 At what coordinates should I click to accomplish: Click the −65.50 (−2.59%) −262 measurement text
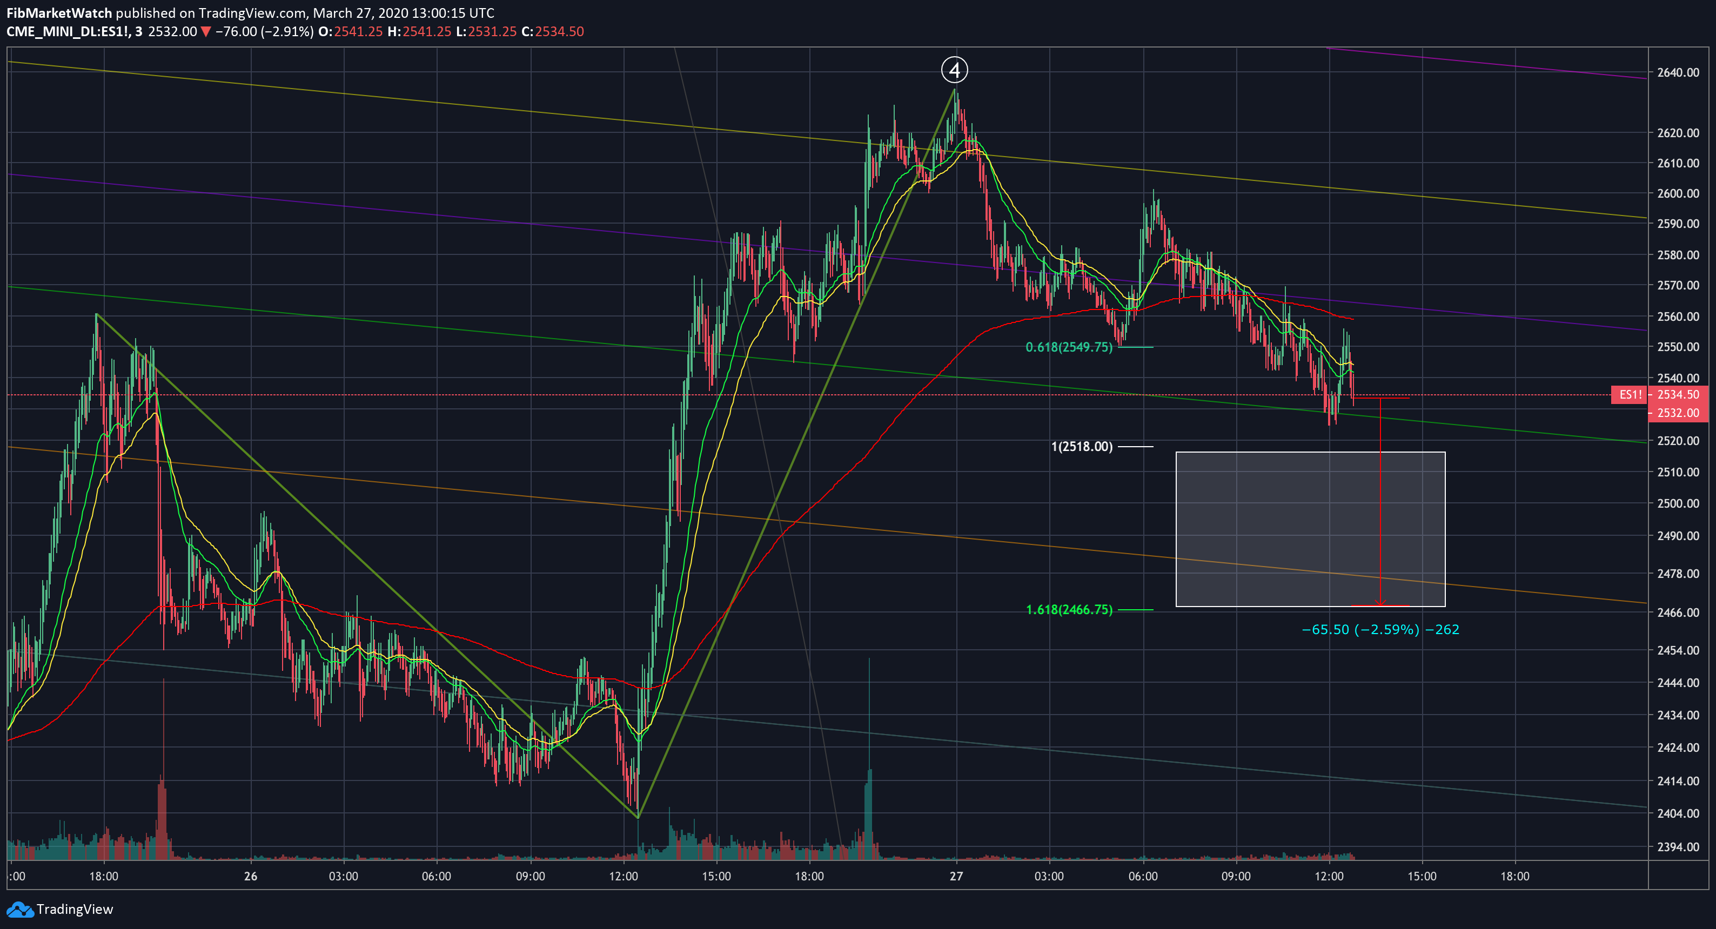pyautogui.click(x=1380, y=629)
